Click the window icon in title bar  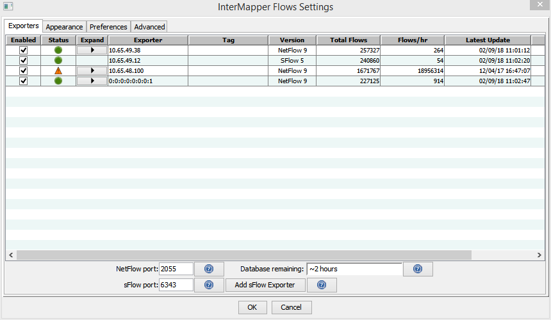tap(8, 6)
